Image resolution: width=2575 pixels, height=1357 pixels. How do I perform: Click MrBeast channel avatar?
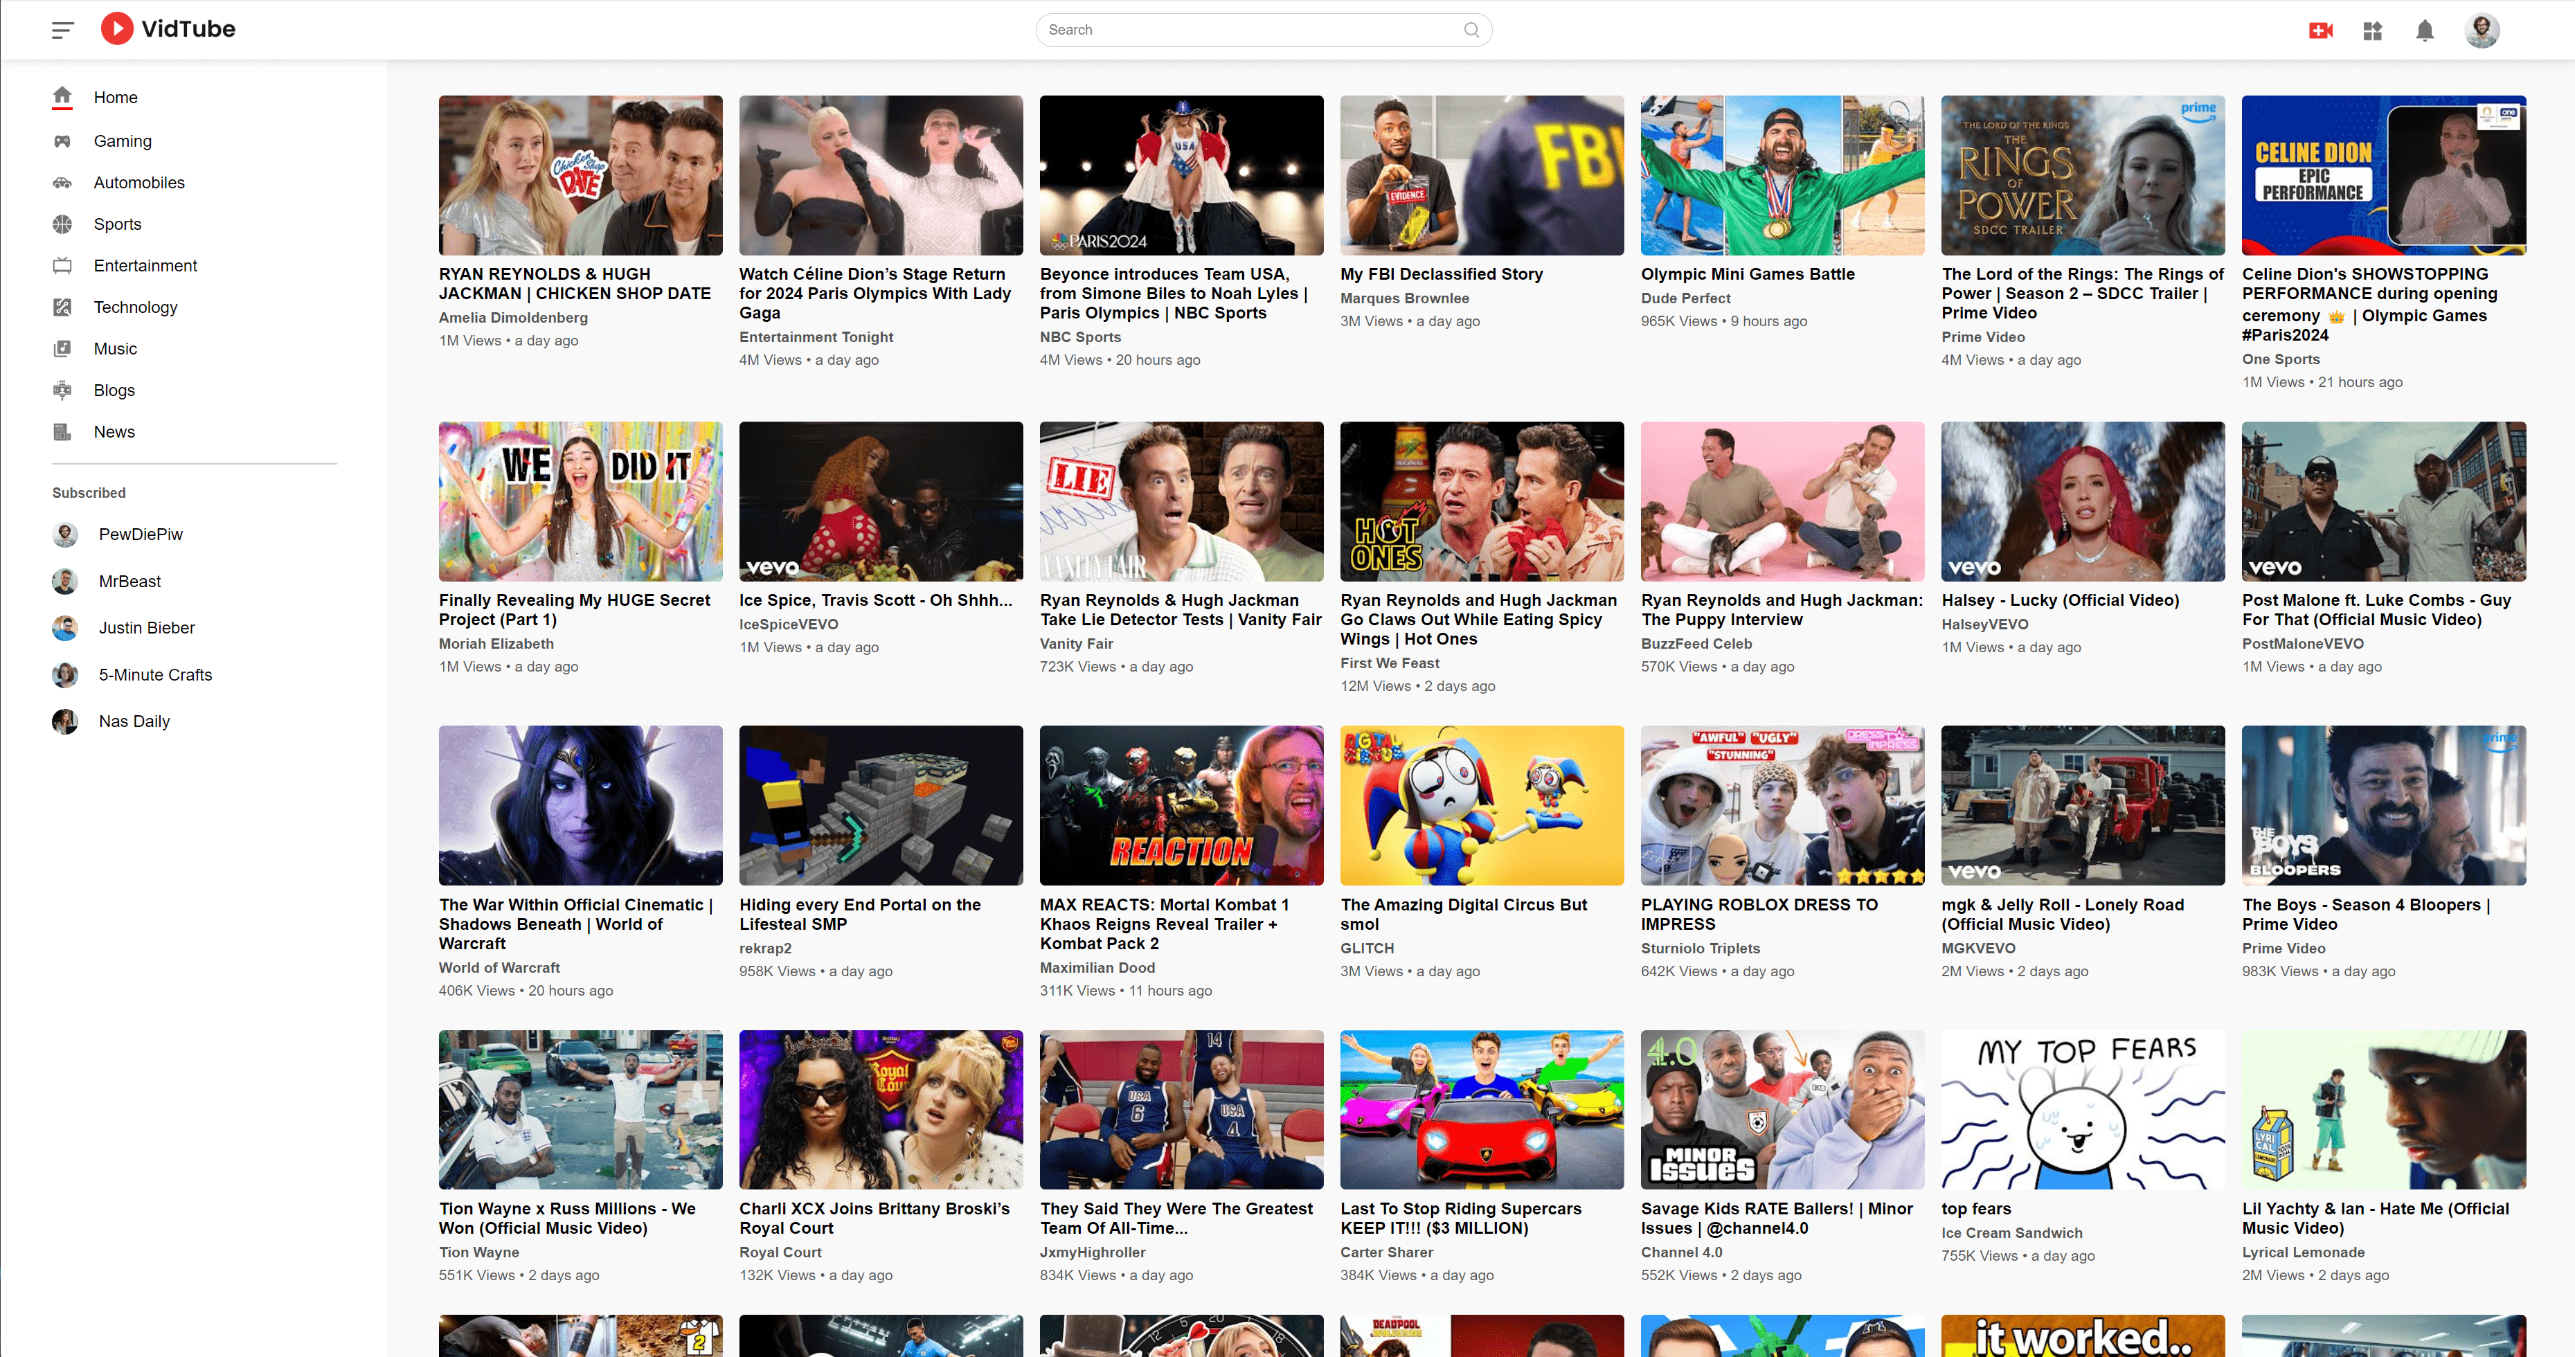65,582
